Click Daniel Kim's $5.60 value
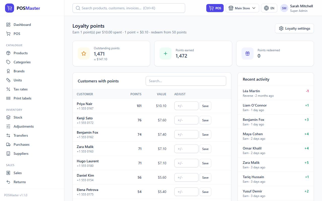322x201 pixels. click(x=162, y=177)
